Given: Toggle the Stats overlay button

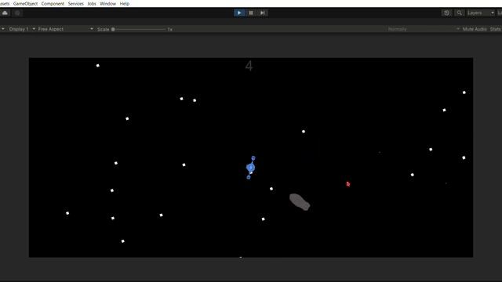Looking at the screenshot, I should [x=495, y=29].
